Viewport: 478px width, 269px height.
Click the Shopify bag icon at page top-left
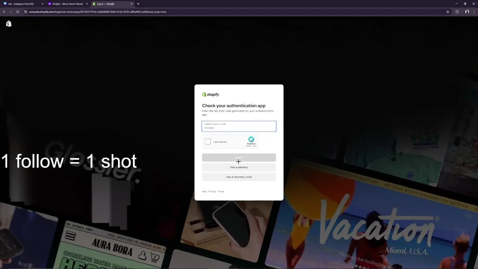(x=9, y=24)
